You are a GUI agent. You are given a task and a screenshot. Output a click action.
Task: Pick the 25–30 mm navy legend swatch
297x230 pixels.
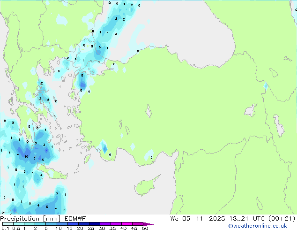95,224
